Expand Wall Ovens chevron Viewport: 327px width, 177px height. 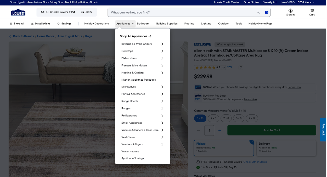click(162, 137)
